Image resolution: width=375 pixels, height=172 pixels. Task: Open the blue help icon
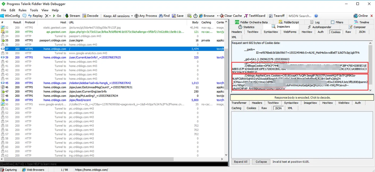point(316,16)
